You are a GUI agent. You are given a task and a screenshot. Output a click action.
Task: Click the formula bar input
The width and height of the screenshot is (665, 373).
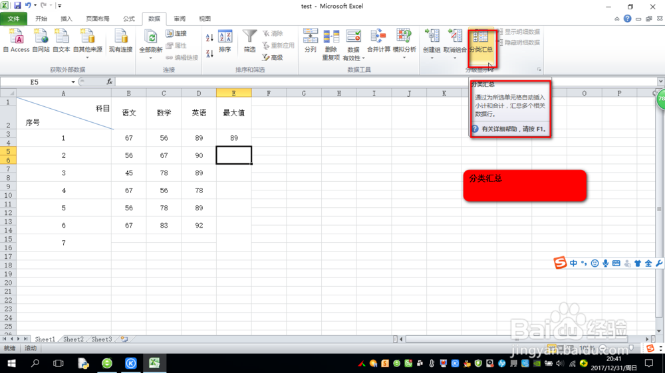click(x=386, y=82)
